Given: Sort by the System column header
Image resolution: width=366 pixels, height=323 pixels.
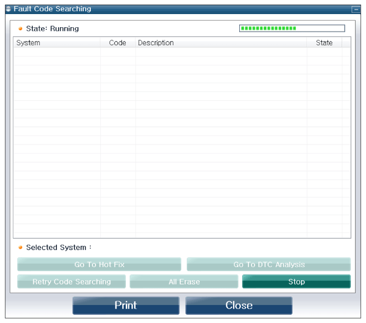Looking at the screenshot, I should [56, 43].
